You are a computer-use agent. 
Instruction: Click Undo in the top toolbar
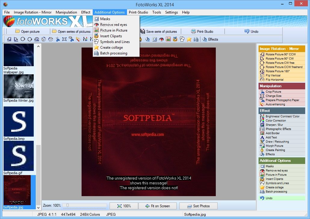252,31
